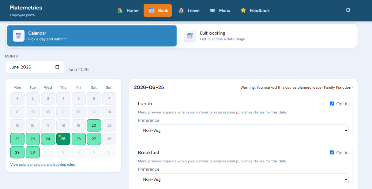Select June 29 on calendar
Image resolution: width=372 pixels, height=189 pixels.
[x=17, y=152]
